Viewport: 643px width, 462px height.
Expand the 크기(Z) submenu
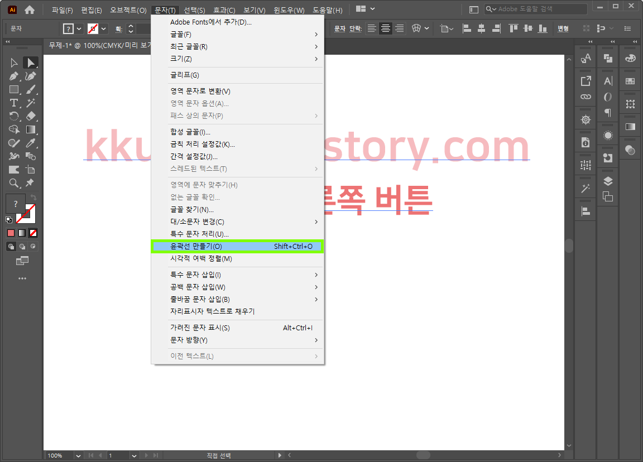(237, 59)
